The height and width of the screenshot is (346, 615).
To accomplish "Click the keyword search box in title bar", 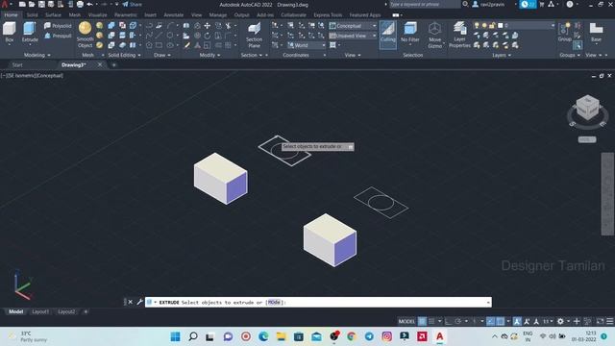I will point(425,4).
